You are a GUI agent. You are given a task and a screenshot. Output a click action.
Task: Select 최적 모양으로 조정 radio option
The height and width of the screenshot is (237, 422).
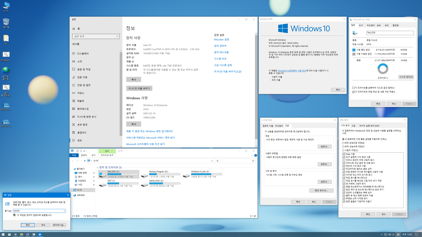point(353,143)
